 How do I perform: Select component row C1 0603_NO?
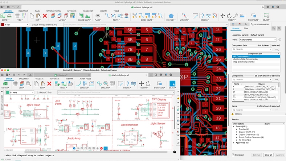[x=255, y=92]
